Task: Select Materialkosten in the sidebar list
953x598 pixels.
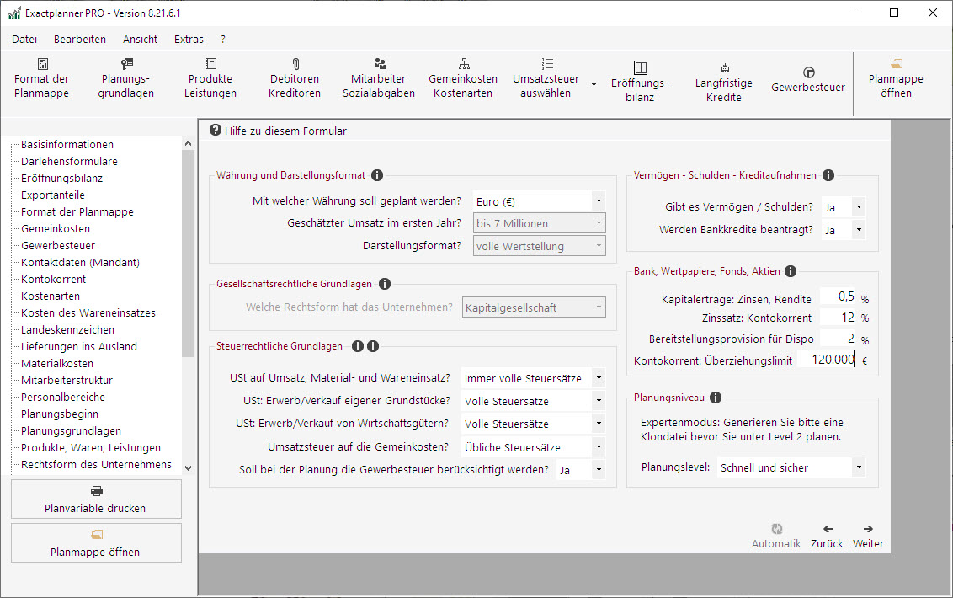Action: pyautogui.click(x=57, y=363)
